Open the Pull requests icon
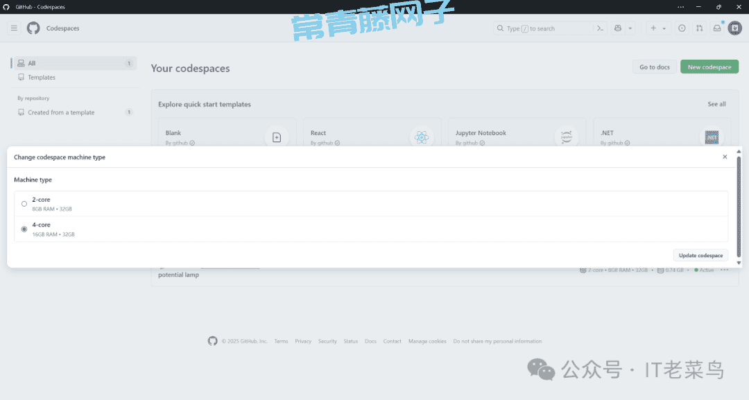This screenshot has width=749, height=400. pos(699,28)
